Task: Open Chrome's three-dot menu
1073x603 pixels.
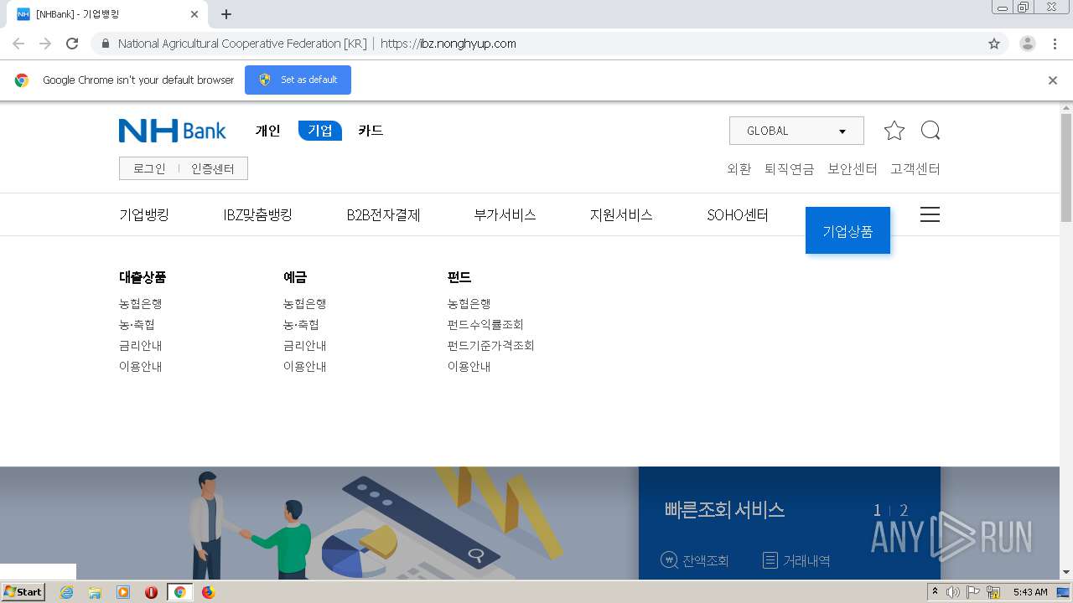Action: pos(1055,44)
